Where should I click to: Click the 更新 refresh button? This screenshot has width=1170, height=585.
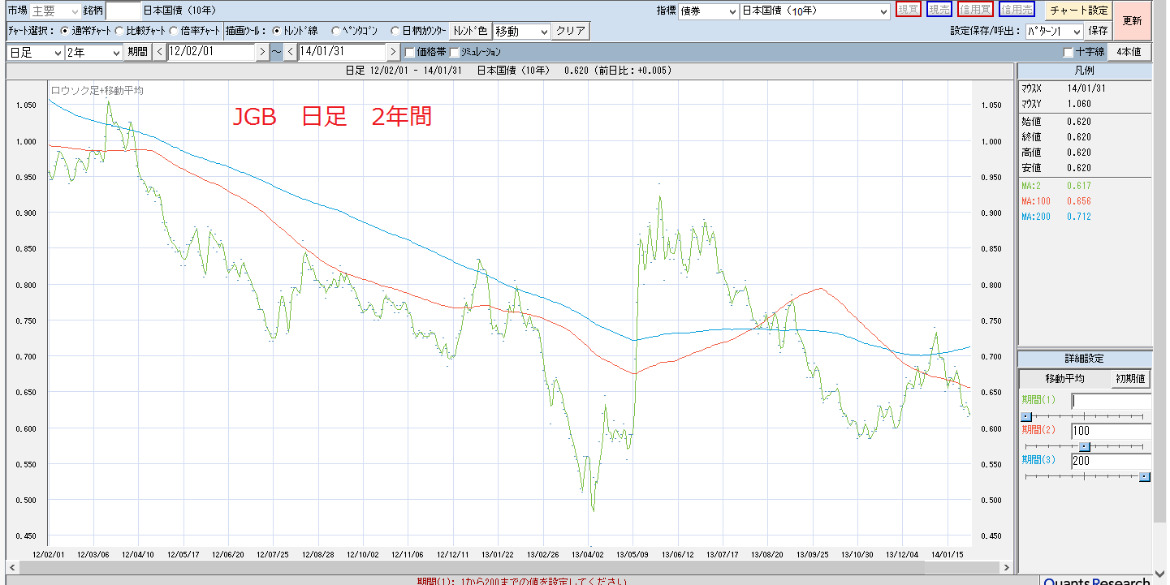[x=1133, y=21]
